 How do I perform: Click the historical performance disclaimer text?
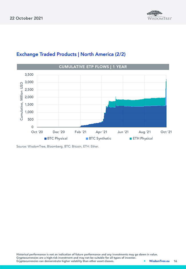tap(87, 254)
